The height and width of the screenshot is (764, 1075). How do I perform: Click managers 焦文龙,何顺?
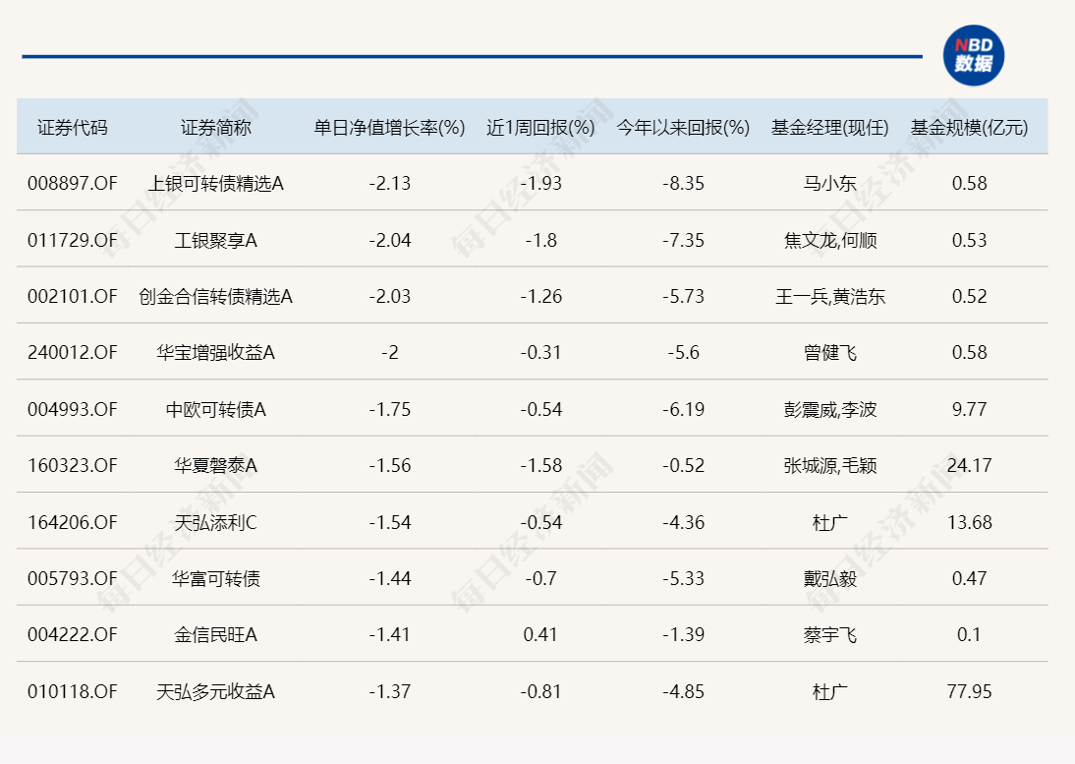click(x=829, y=240)
